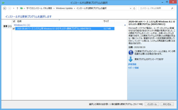The image size is (178, 110).
Task: Click the キャンセル button
Action: click(167, 104)
